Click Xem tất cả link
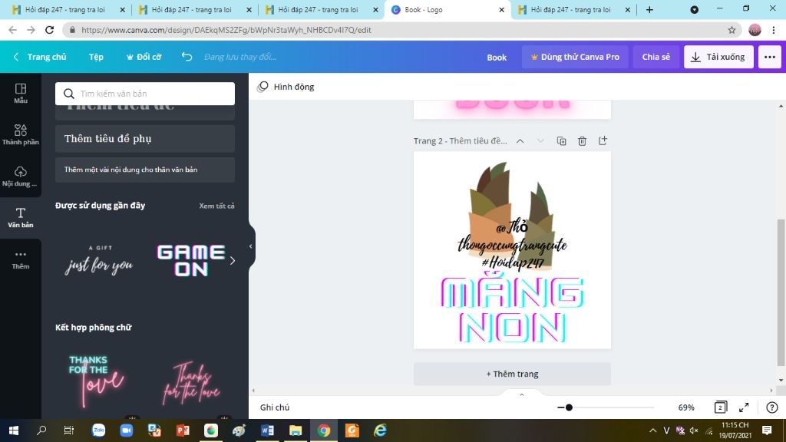The image size is (786, 442). [x=216, y=206]
